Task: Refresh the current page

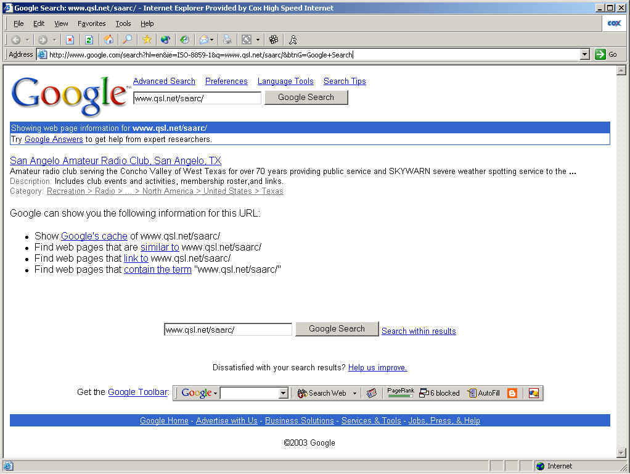Action: [x=89, y=40]
